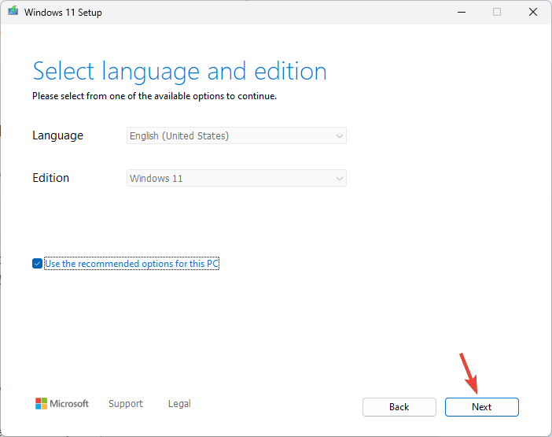Minimize the Windows 11 Setup window

(x=460, y=12)
